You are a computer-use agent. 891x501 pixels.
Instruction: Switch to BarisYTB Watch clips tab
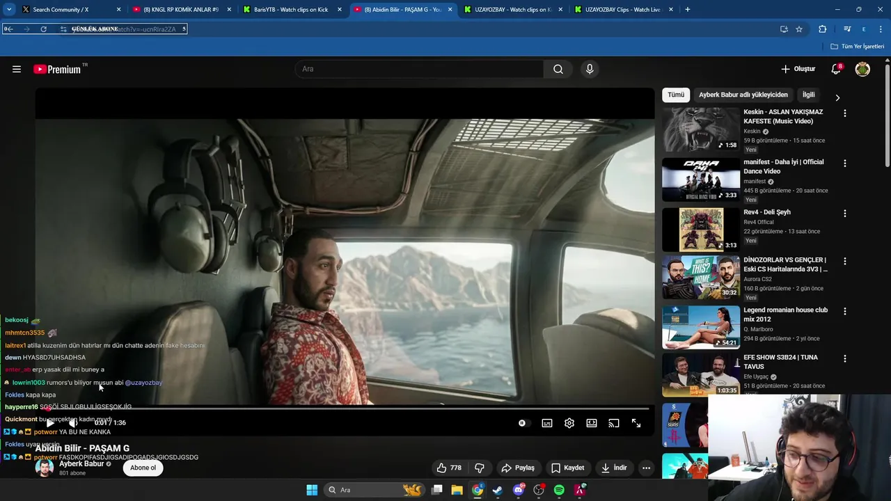292,10
